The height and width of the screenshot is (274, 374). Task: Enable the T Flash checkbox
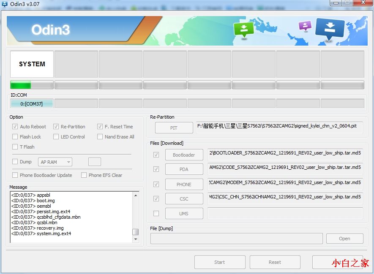click(15, 147)
